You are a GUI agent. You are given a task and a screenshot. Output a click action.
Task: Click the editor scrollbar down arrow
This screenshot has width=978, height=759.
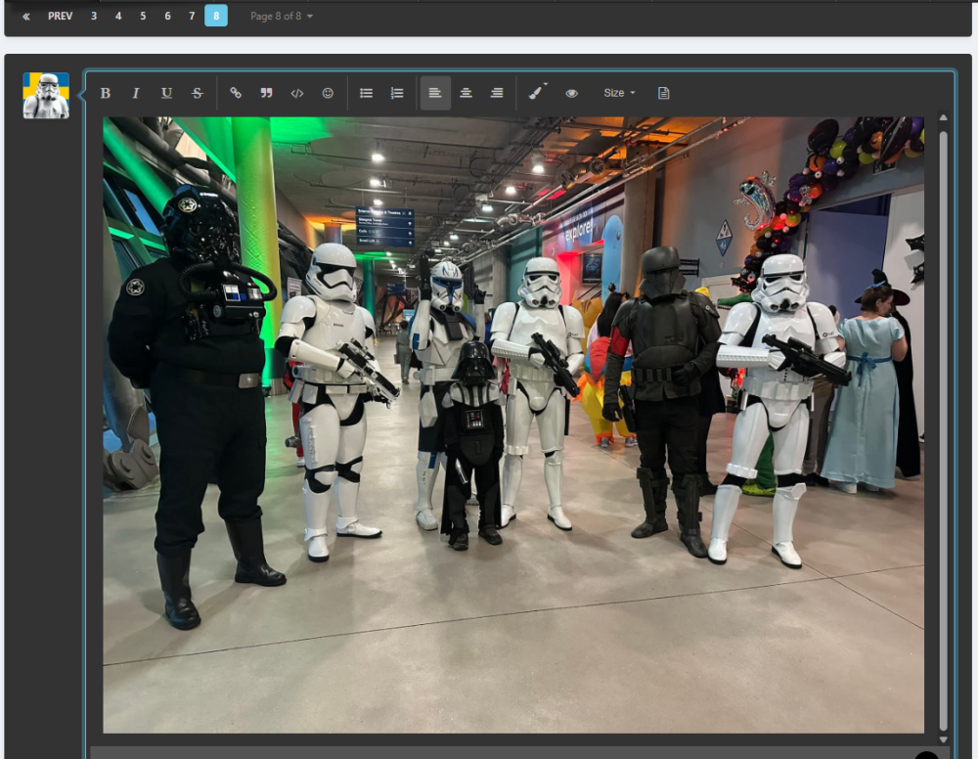943,739
